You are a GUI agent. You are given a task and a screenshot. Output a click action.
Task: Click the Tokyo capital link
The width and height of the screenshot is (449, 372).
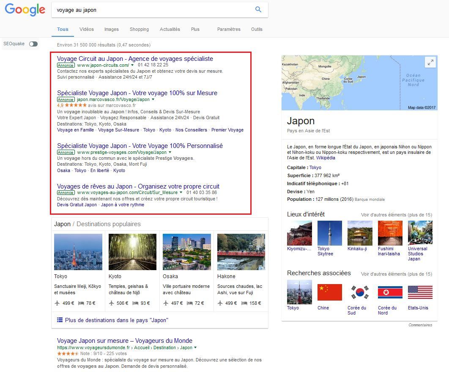tap(315, 167)
